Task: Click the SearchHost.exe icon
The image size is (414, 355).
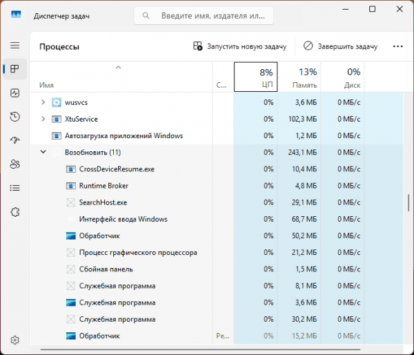Action: 71,202
